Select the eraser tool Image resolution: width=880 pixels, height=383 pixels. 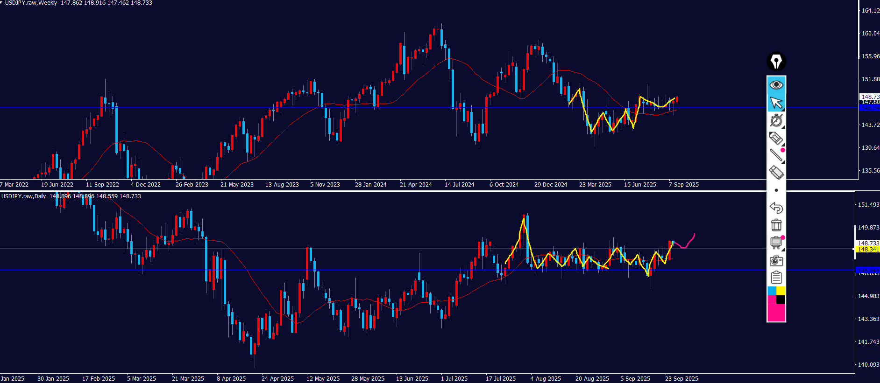776,173
